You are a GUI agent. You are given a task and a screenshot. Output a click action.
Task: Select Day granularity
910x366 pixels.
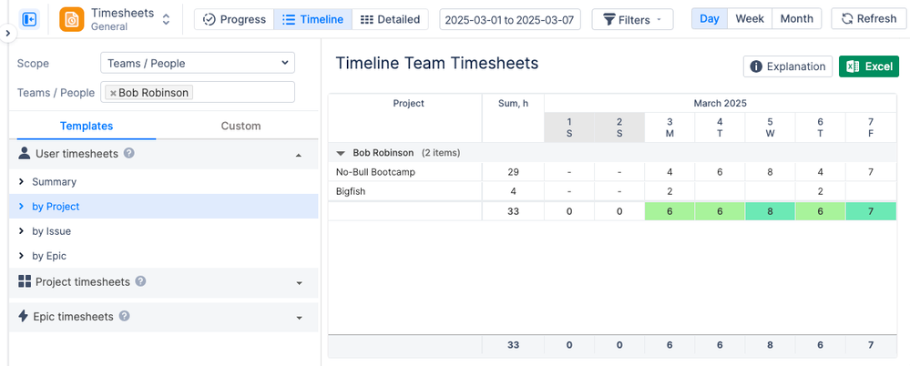click(x=710, y=18)
